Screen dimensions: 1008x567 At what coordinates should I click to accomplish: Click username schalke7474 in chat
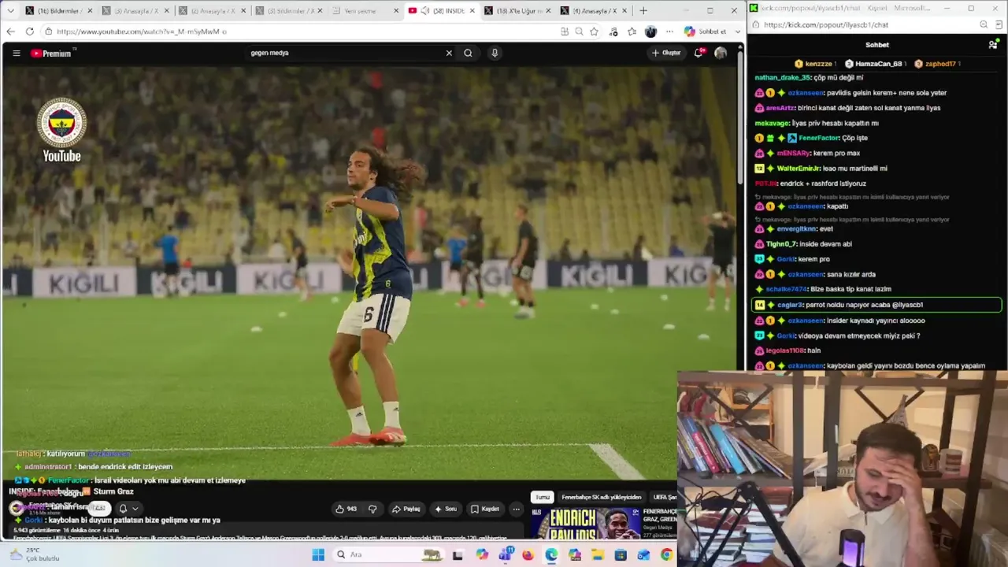click(787, 290)
